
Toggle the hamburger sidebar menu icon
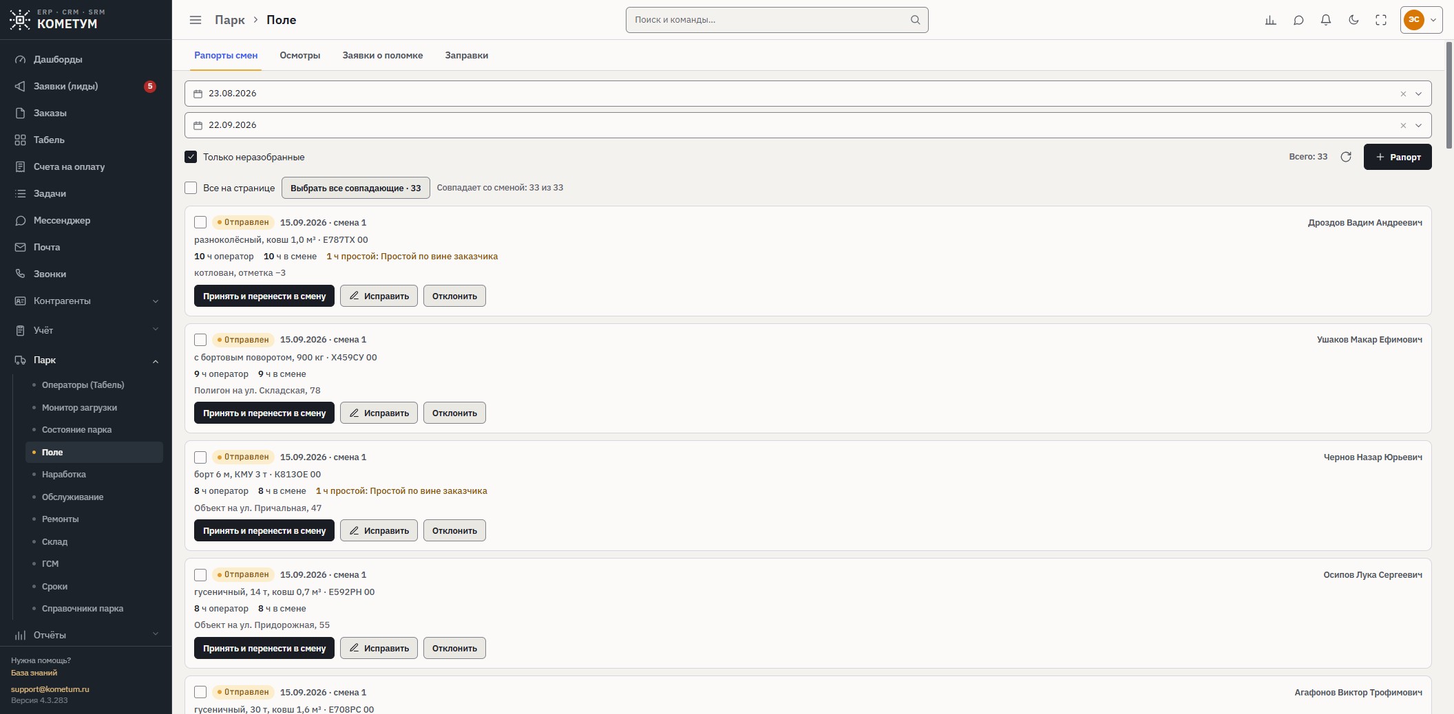(x=196, y=20)
